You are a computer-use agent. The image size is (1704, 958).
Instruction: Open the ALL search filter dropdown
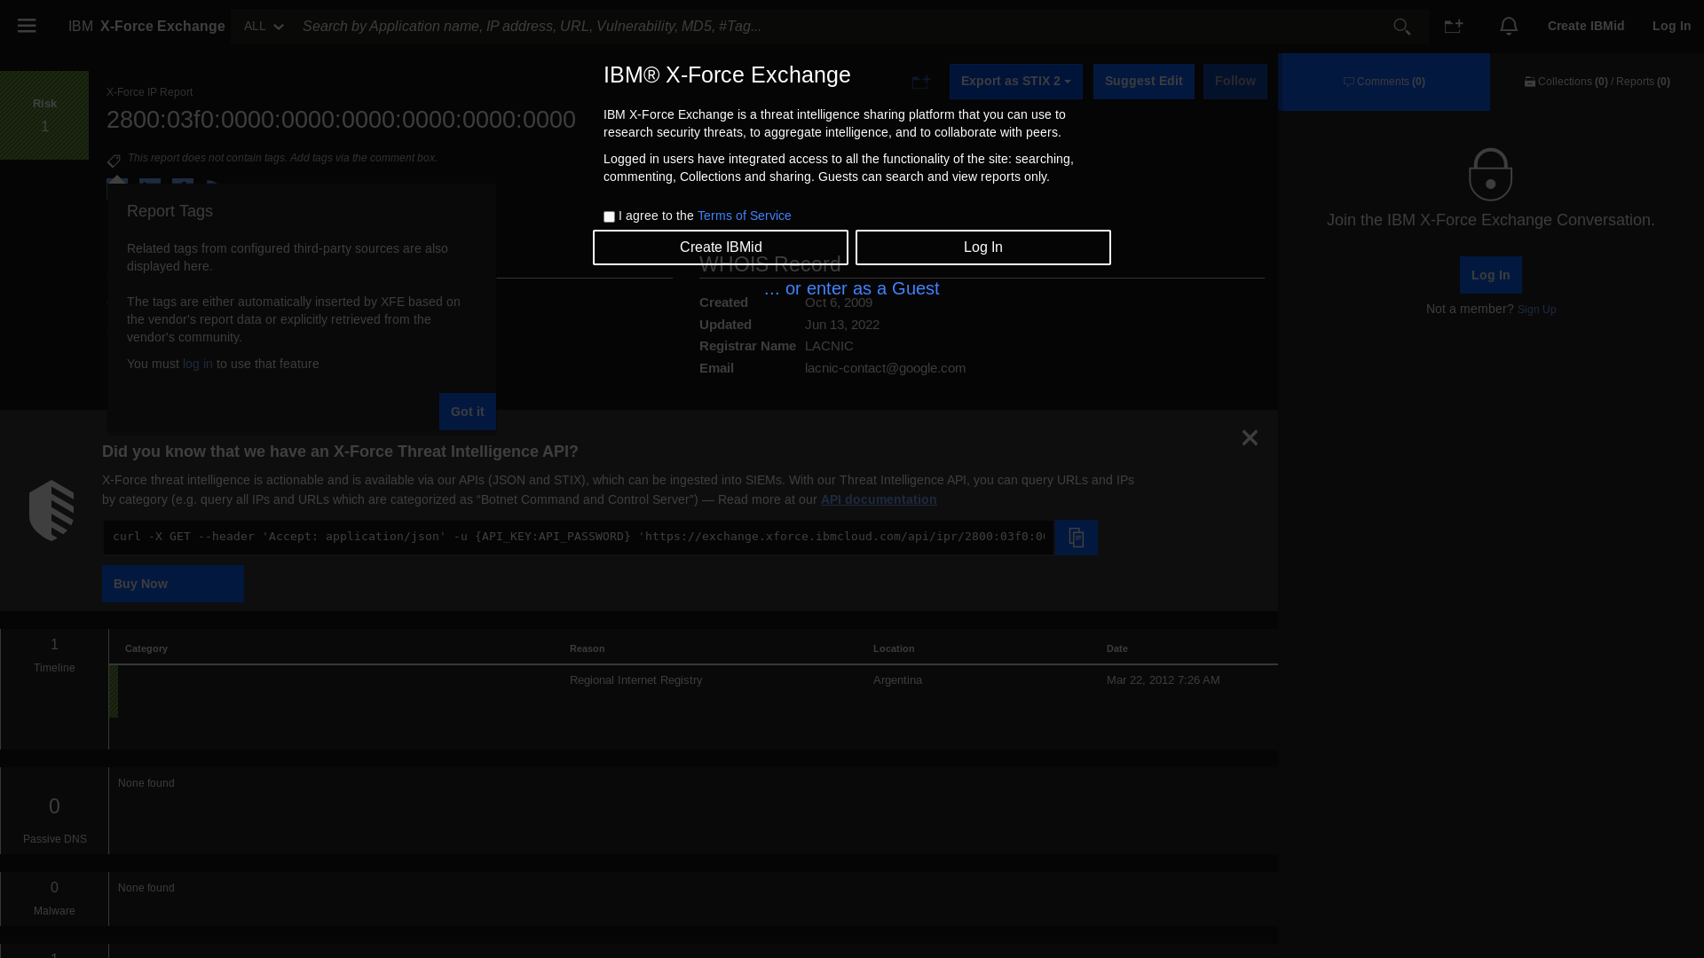tap(263, 27)
